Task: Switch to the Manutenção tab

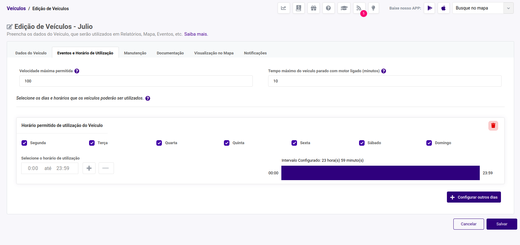Action: (135, 53)
